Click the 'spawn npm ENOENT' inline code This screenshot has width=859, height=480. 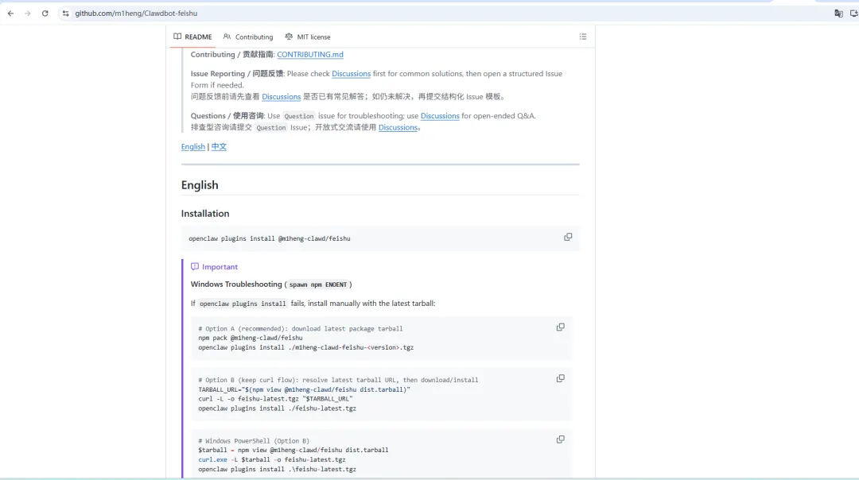317,285
